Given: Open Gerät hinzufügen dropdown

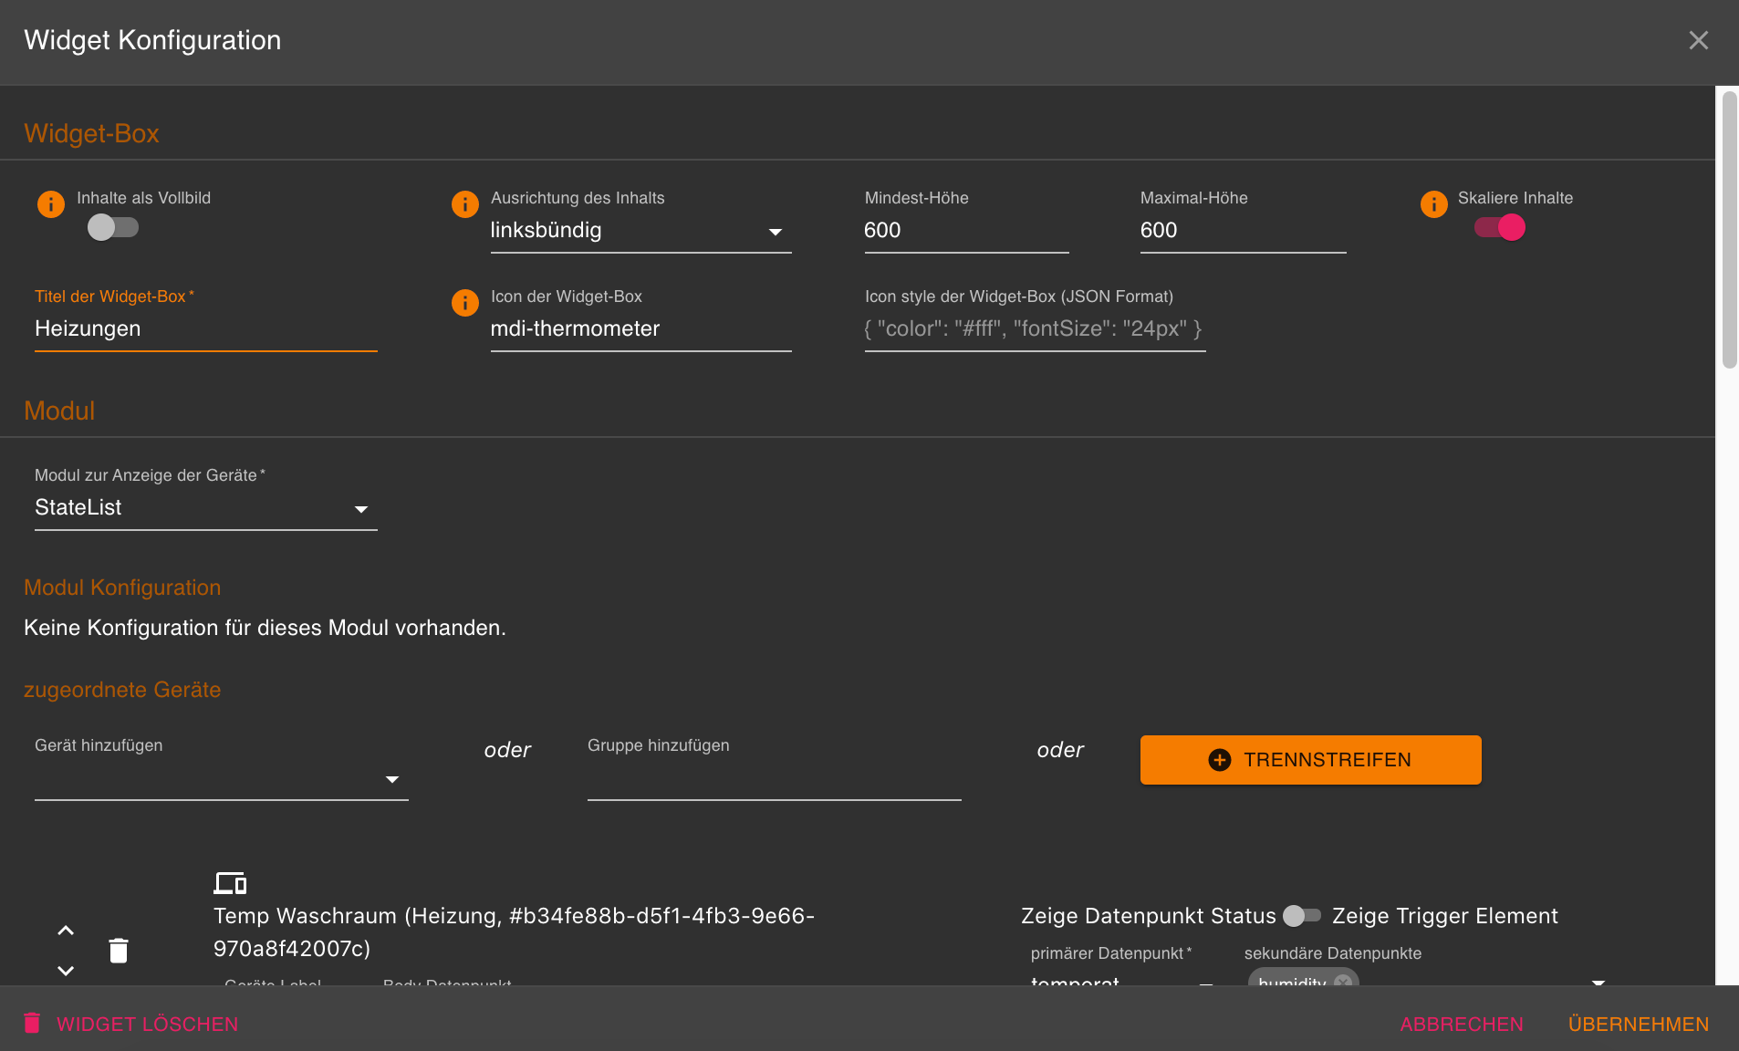Looking at the screenshot, I should (222, 780).
